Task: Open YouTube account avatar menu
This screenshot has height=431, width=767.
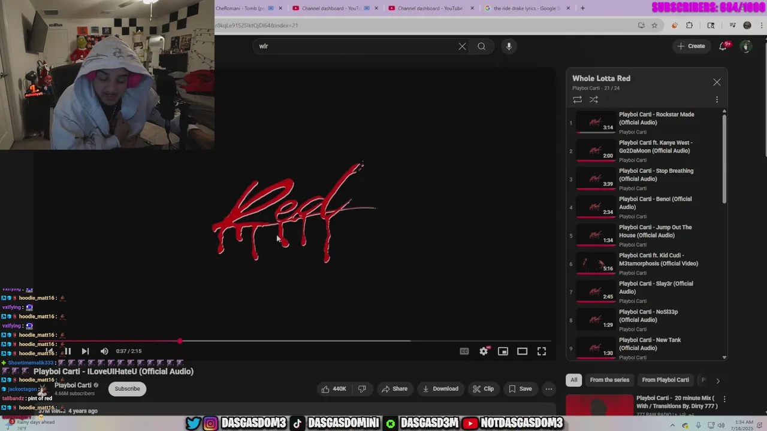Action: [746, 46]
